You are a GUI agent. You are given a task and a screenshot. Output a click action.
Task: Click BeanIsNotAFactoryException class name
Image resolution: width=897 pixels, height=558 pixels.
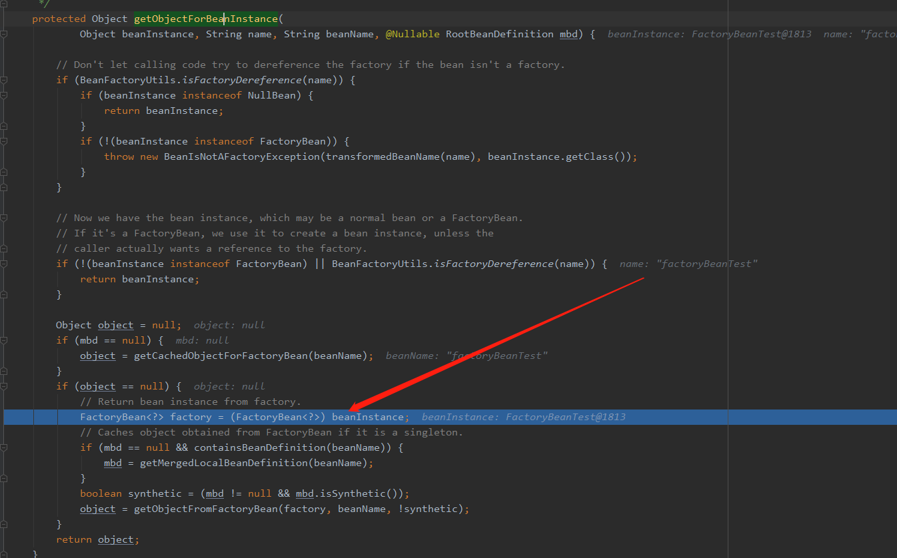242,156
